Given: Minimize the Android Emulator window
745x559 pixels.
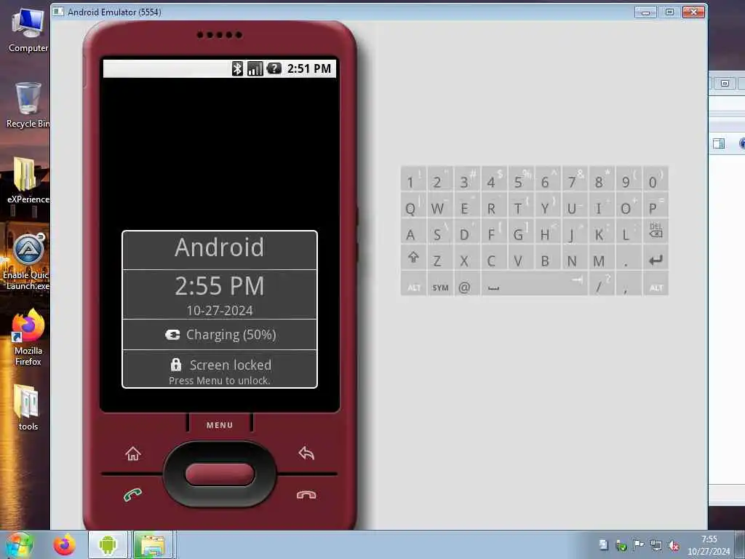Looking at the screenshot, I should 646,12.
